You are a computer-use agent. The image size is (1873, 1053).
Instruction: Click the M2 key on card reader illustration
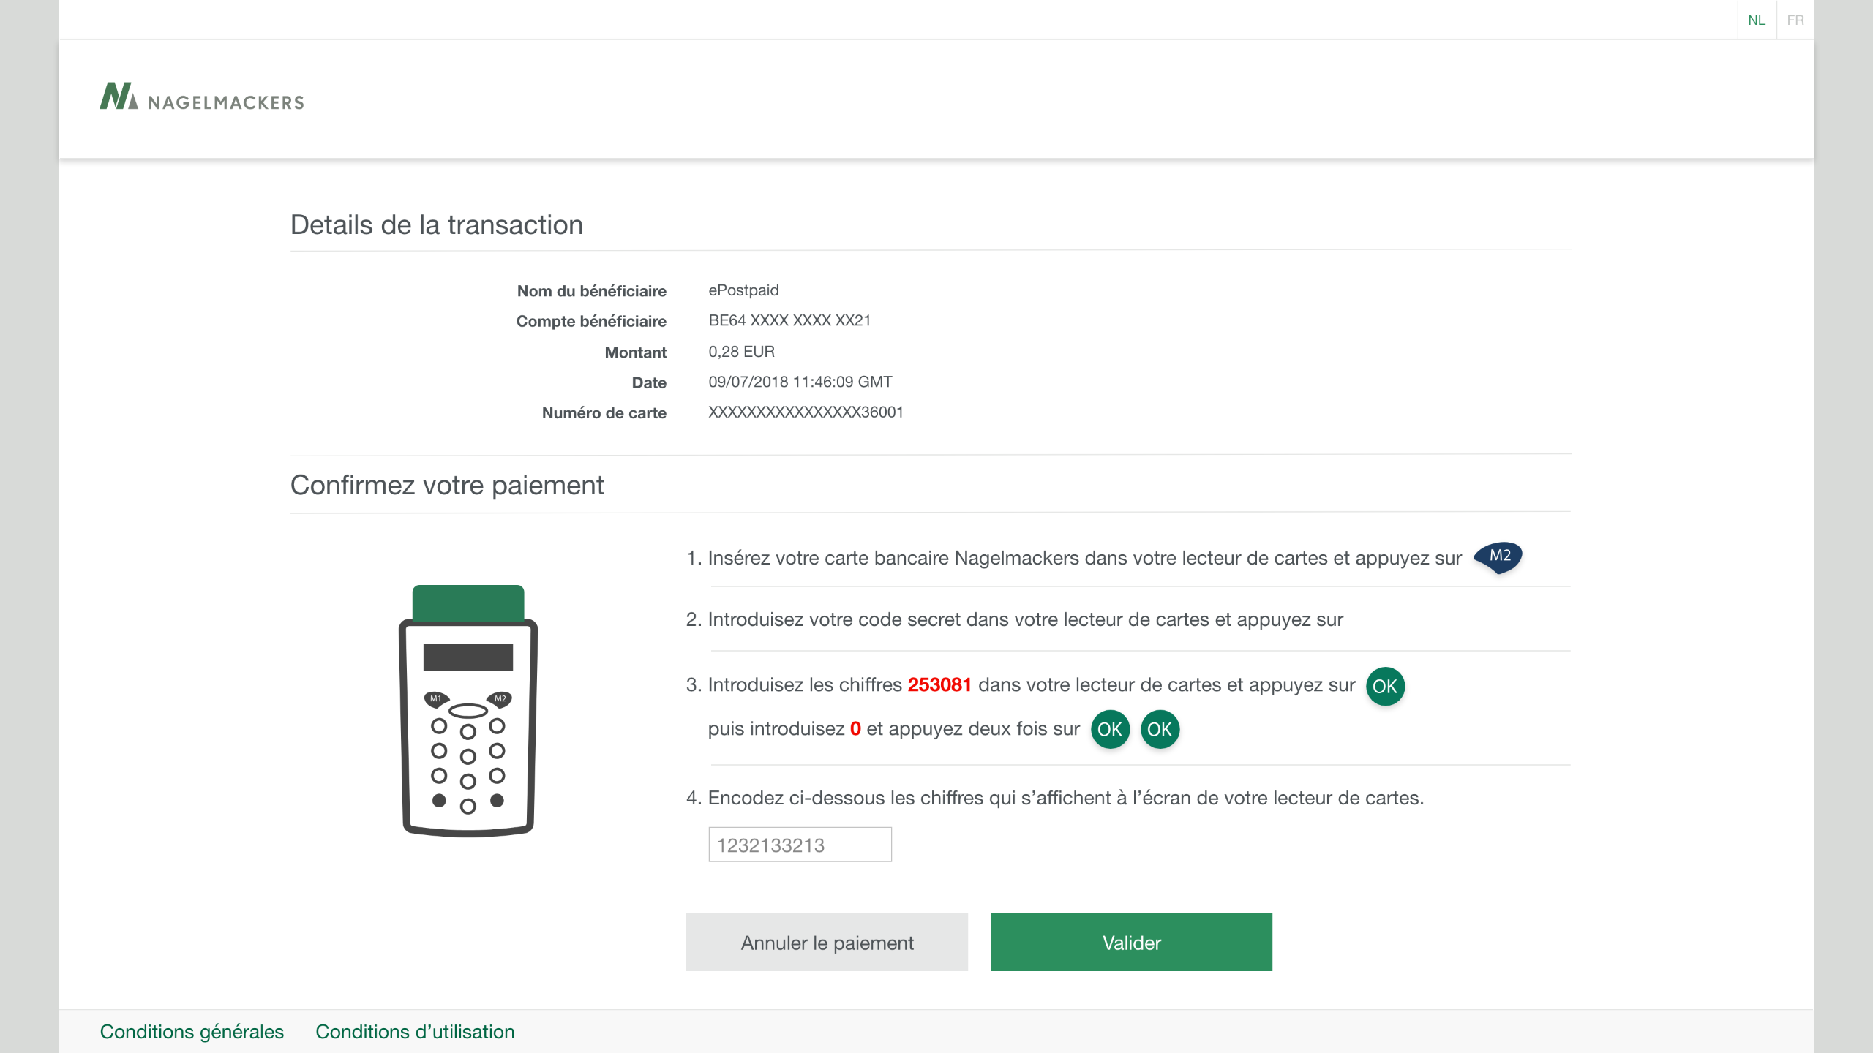500,699
